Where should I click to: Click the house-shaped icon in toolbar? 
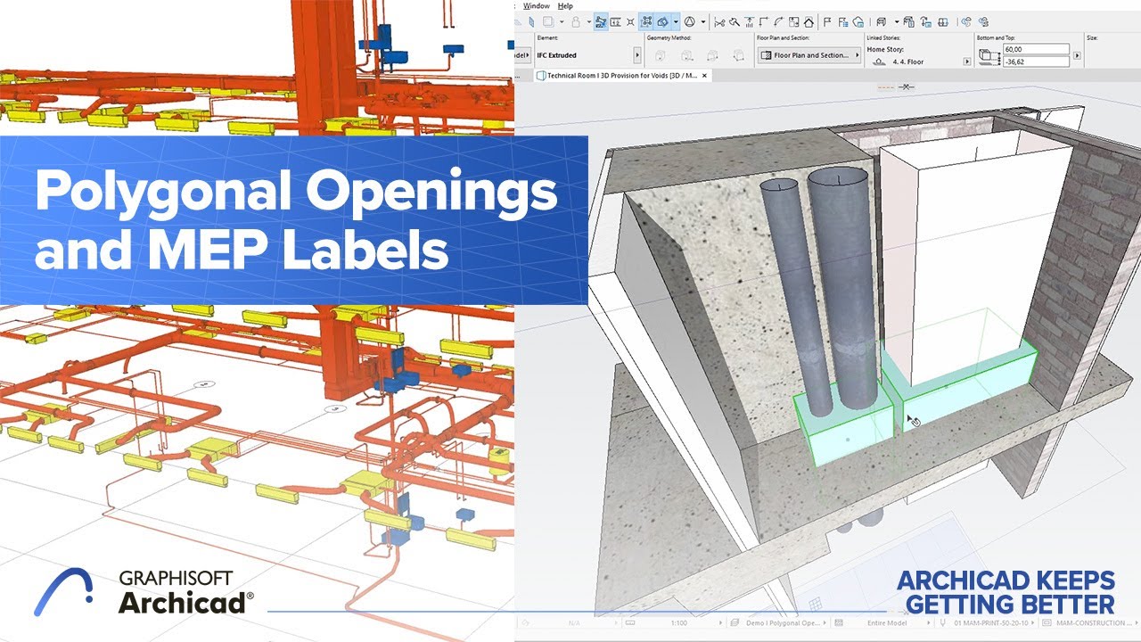[809, 21]
